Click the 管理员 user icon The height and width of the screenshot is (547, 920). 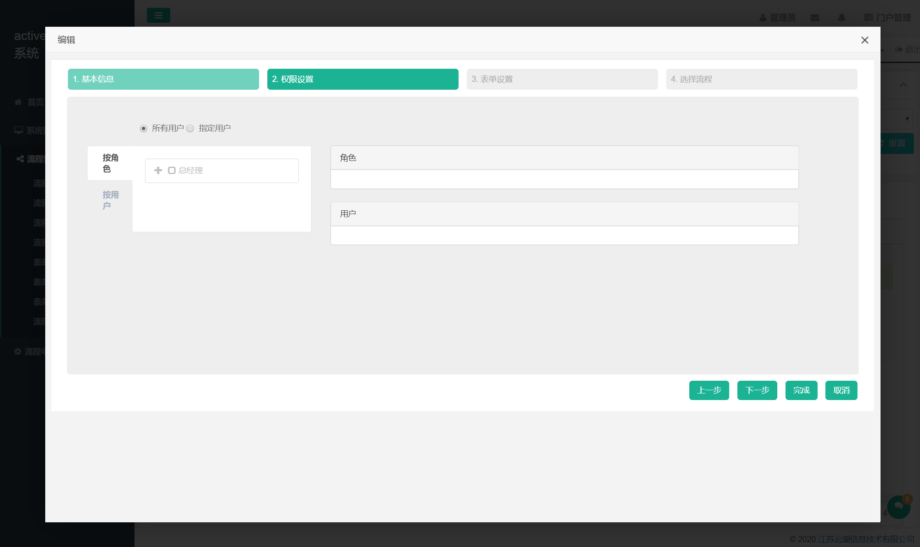(x=763, y=18)
